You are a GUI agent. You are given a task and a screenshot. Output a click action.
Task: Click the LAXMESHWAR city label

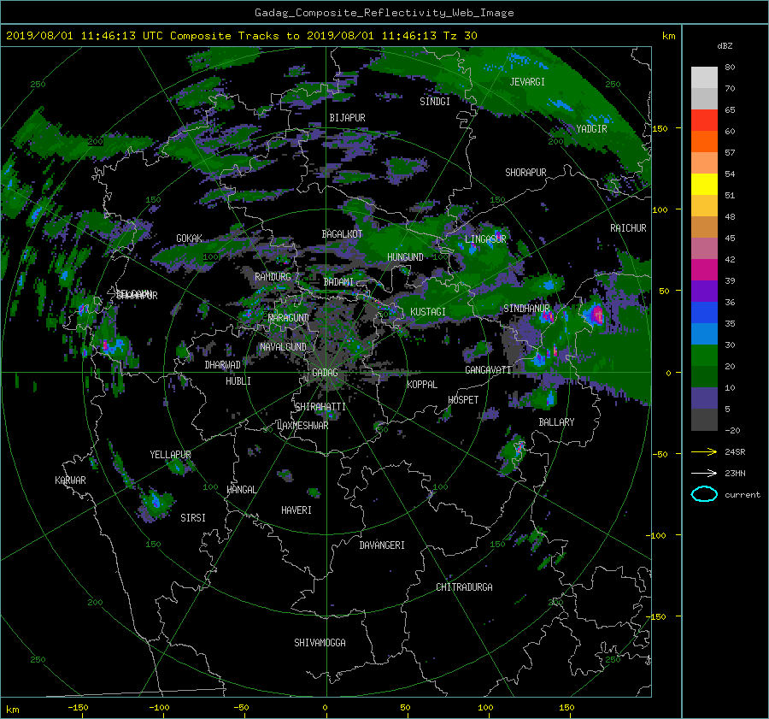point(302,426)
